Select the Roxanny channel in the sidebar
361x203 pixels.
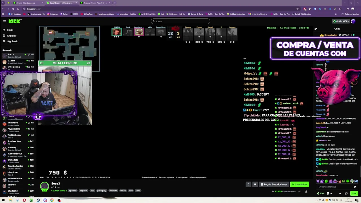[18, 149]
